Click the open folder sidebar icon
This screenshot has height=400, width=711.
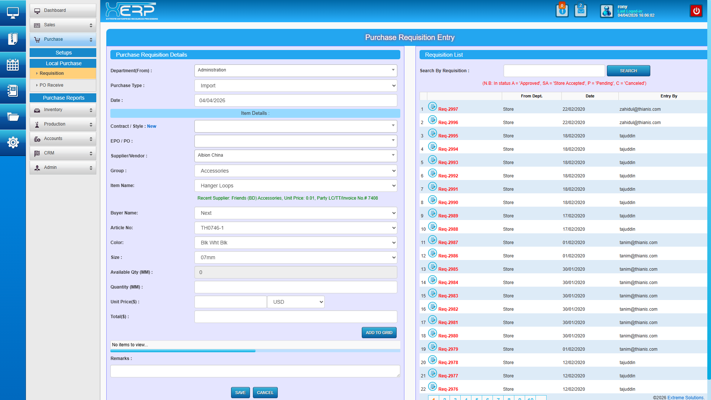click(x=13, y=117)
